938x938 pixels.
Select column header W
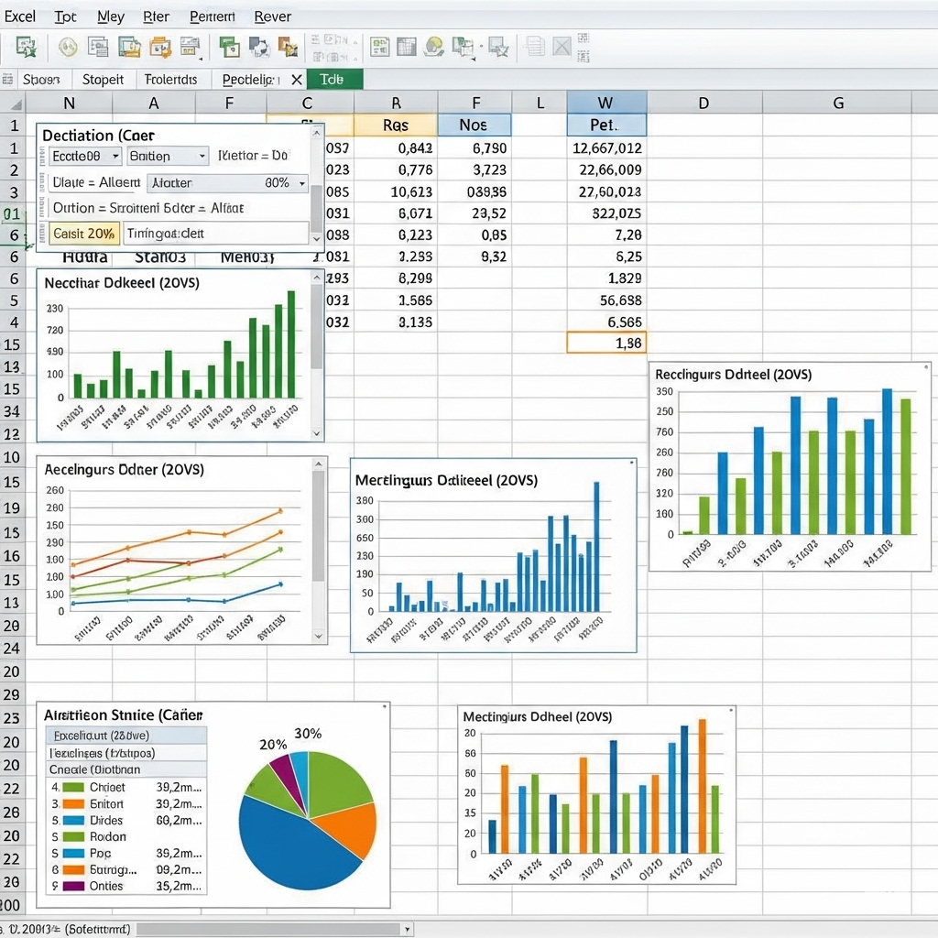(x=606, y=103)
